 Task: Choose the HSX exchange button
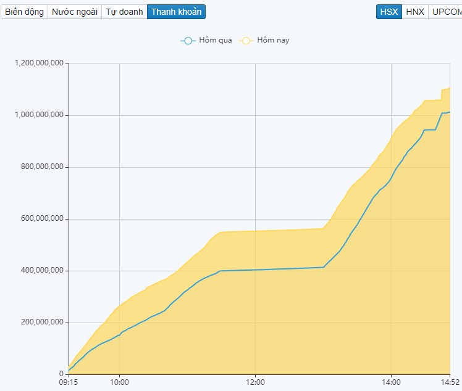click(x=389, y=12)
